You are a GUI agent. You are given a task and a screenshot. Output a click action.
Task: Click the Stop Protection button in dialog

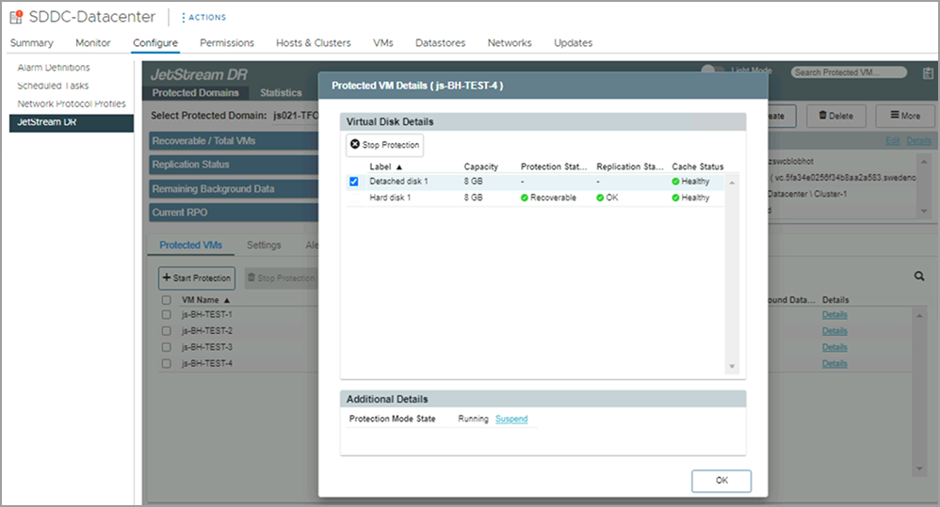pyautogui.click(x=384, y=145)
